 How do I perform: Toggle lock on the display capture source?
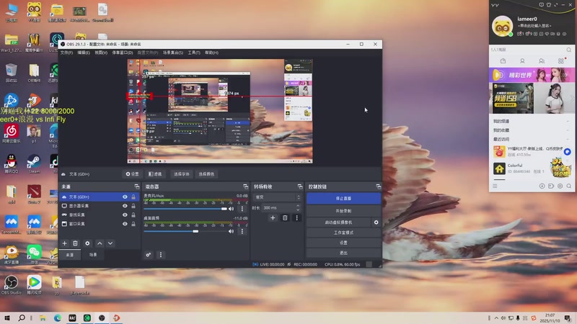click(133, 206)
